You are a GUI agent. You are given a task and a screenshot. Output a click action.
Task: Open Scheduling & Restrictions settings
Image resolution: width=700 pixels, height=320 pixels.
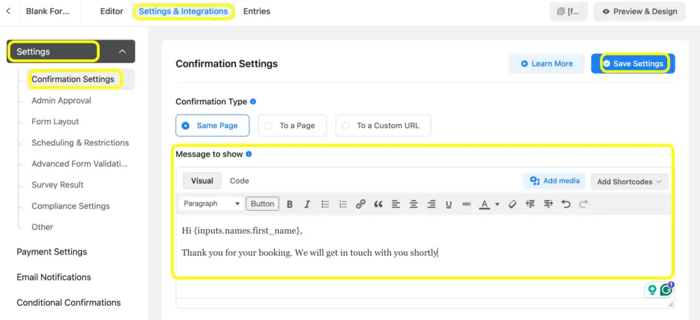(x=81, y=143)
